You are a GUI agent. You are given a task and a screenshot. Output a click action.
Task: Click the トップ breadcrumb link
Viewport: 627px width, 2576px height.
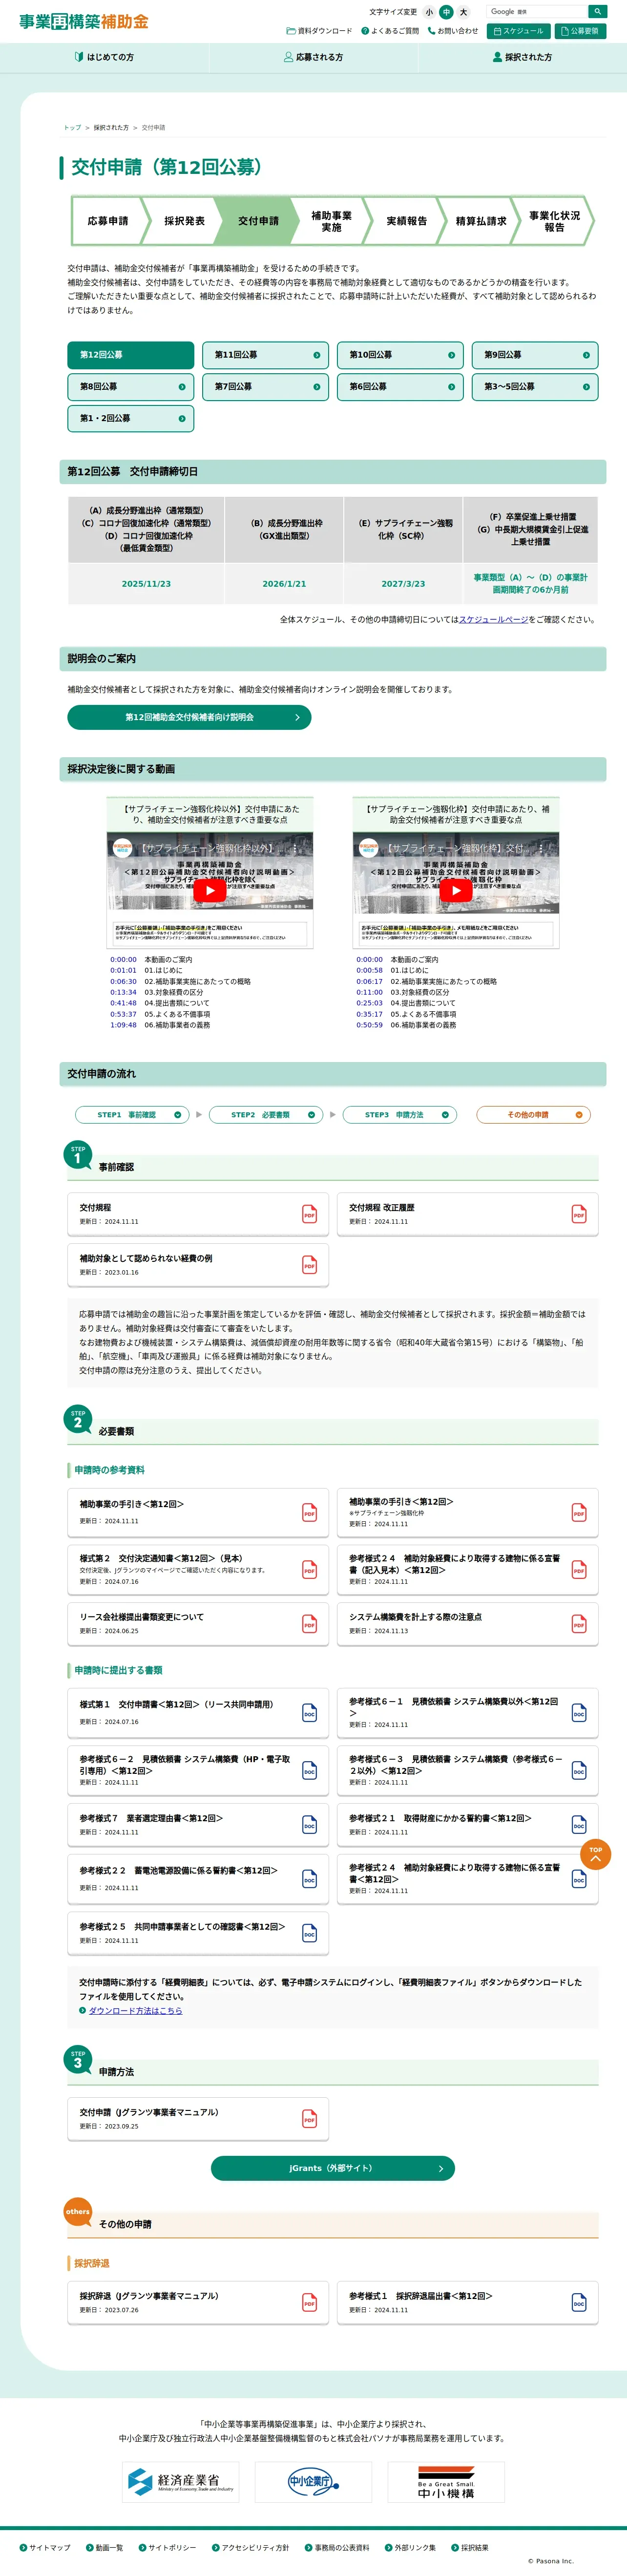(72, 128)
